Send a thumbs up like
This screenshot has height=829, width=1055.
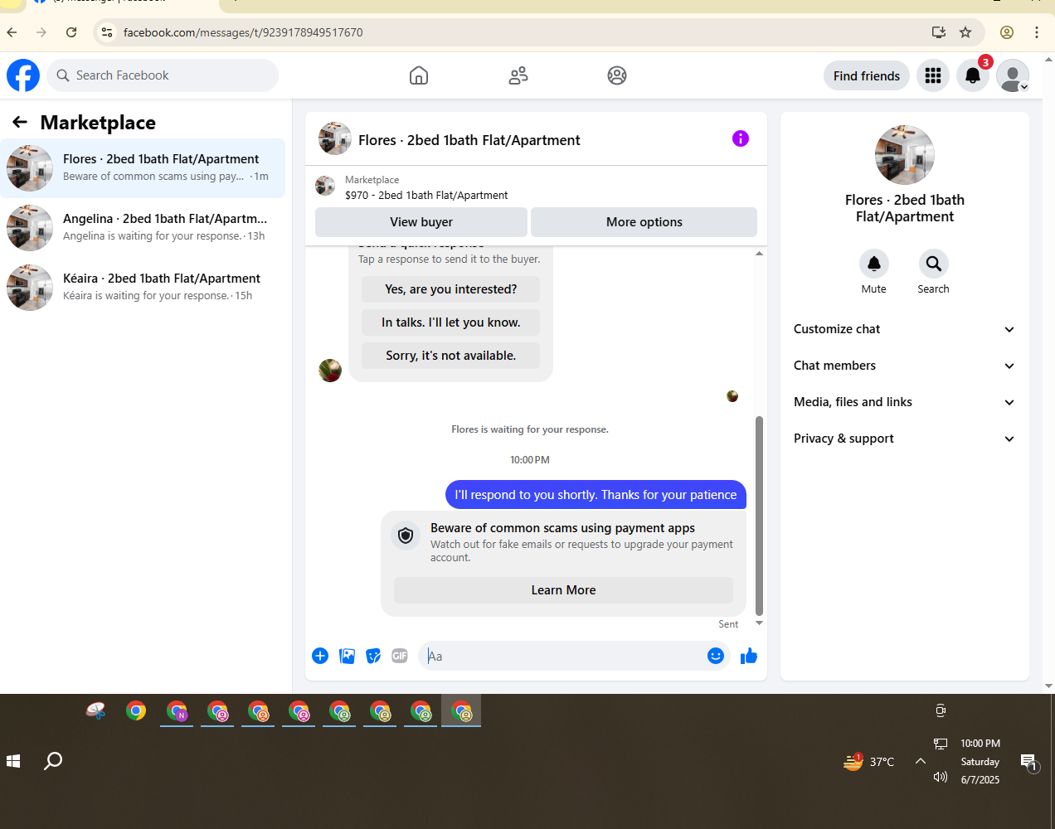[749, 656]
